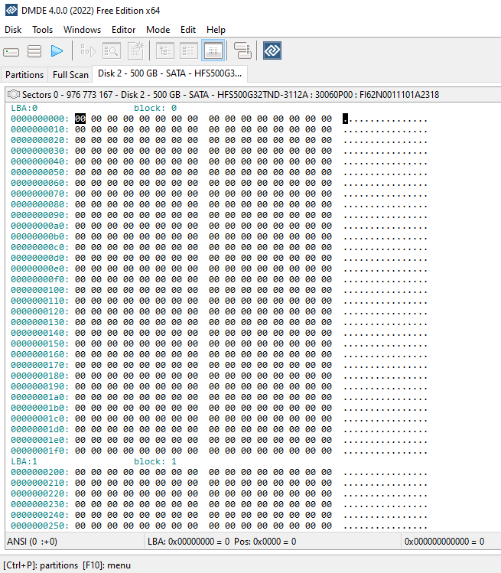Image resolution: width=501 pixels, height=573 pixels.
Task: Click the LBA:1 label
Action: [x=24, y=461]
